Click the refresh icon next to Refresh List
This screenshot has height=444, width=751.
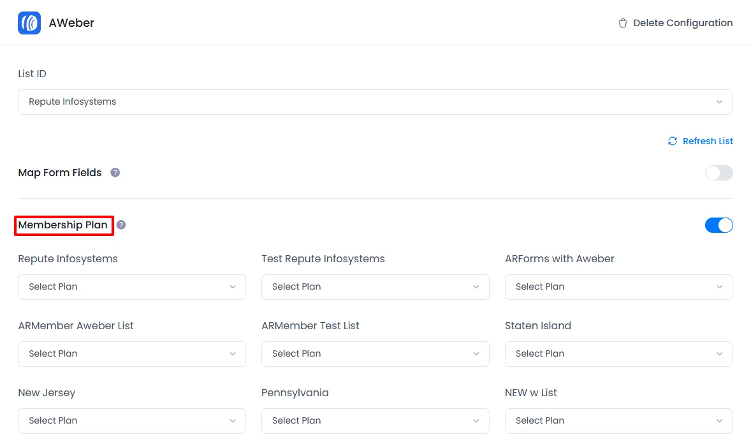pos(673,141)
